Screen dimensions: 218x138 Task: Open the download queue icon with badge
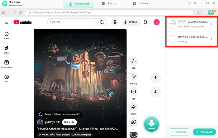(x=211, y=12)
